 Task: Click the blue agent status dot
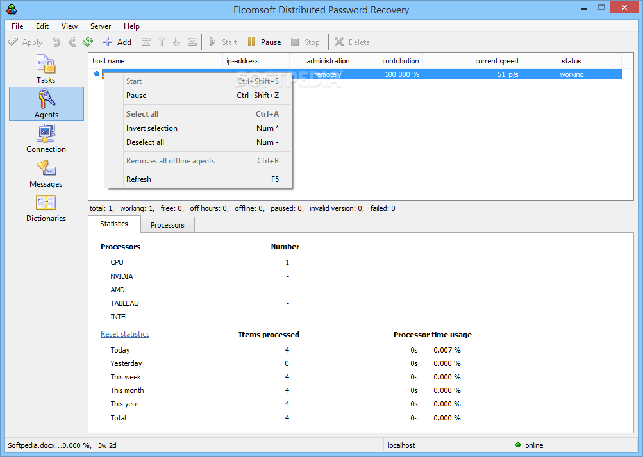[97, 74]
